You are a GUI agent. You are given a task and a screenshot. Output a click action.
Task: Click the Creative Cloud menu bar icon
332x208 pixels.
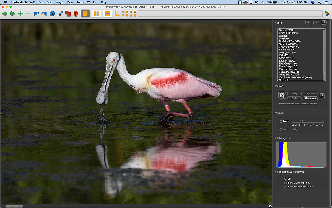click(245, 2)
